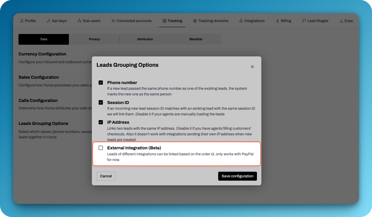Screen dimensions: 372x217
Task: Click the Api-keys key icon
Action: pyautogui.click(x=49, y=21)
